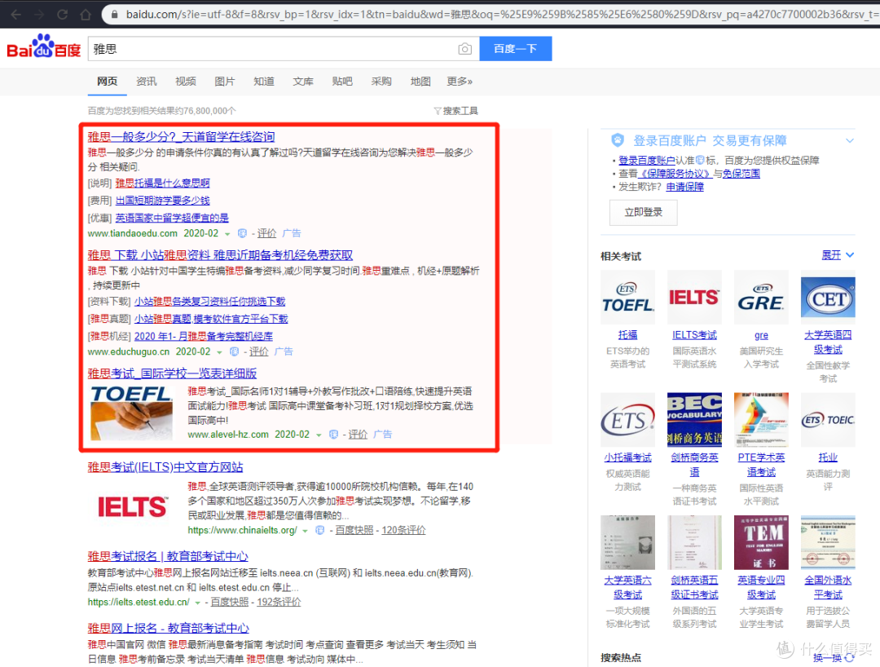This screenshot has height=667, width=880.
Task: Open the ETS TOEIC logo thumbnail
Action: [x=828, y=420]
